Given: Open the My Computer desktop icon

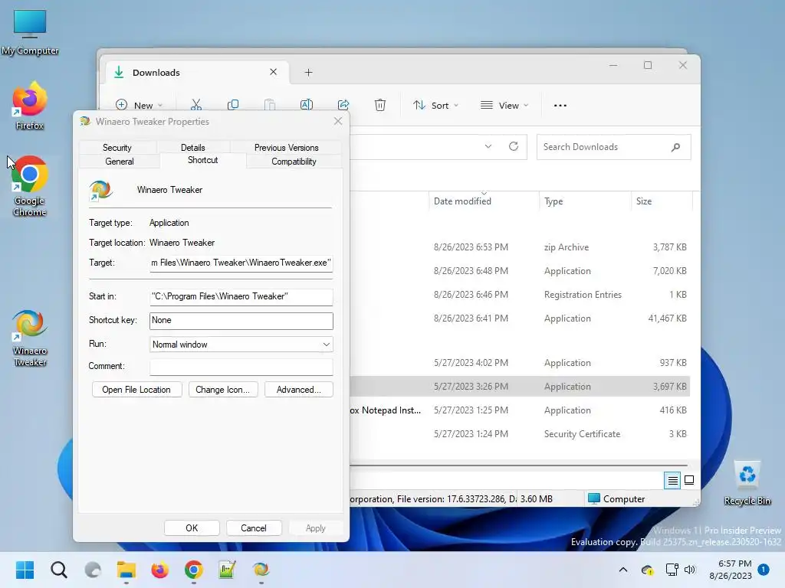Looking at the screenshot, I should coord(30,32).
